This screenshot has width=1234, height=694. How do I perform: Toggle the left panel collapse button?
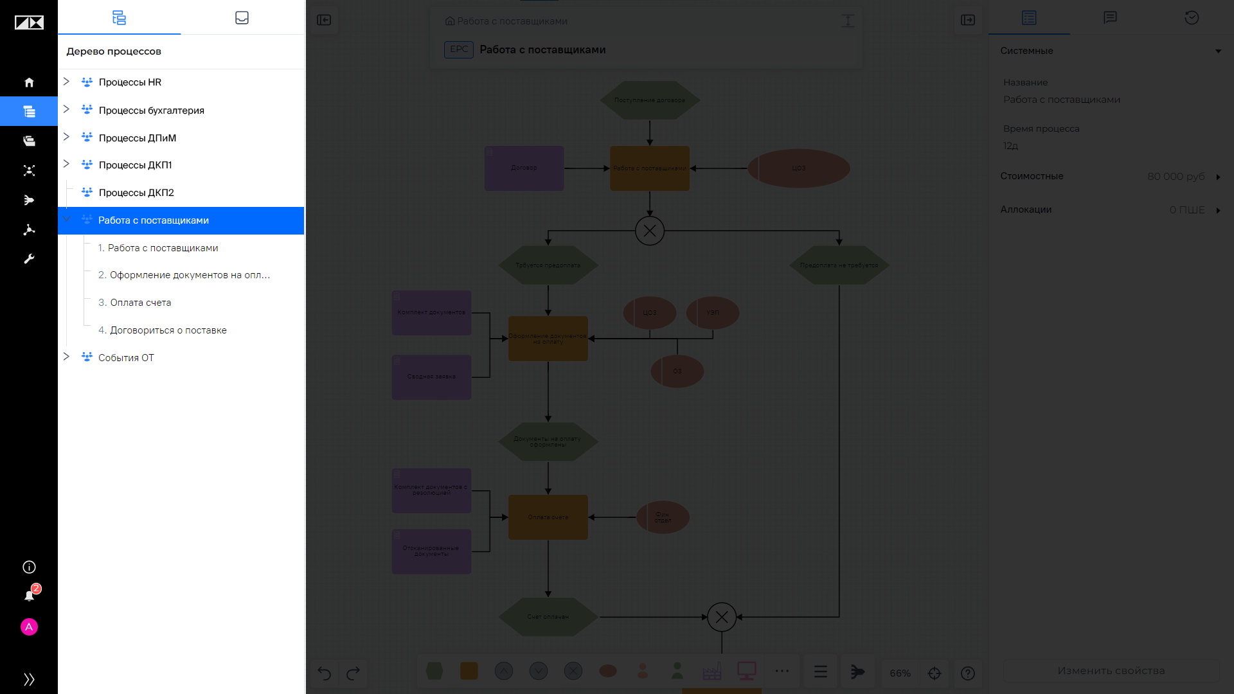coord(324,20)
